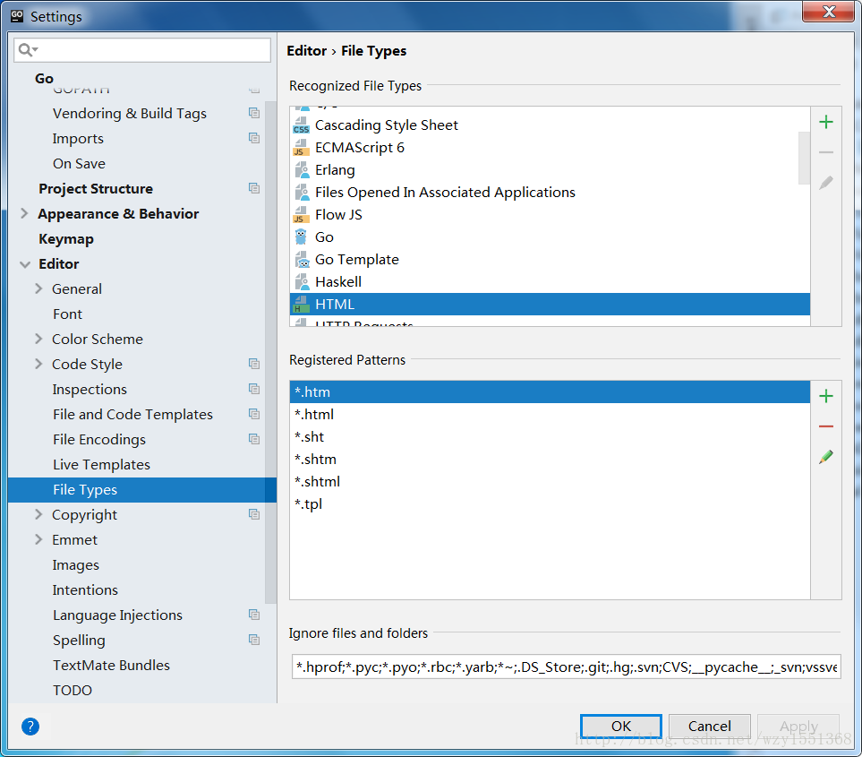Click project-level icon beside File Encodings
The width and height of the screenshot is (862, 757).
(254, 439)
